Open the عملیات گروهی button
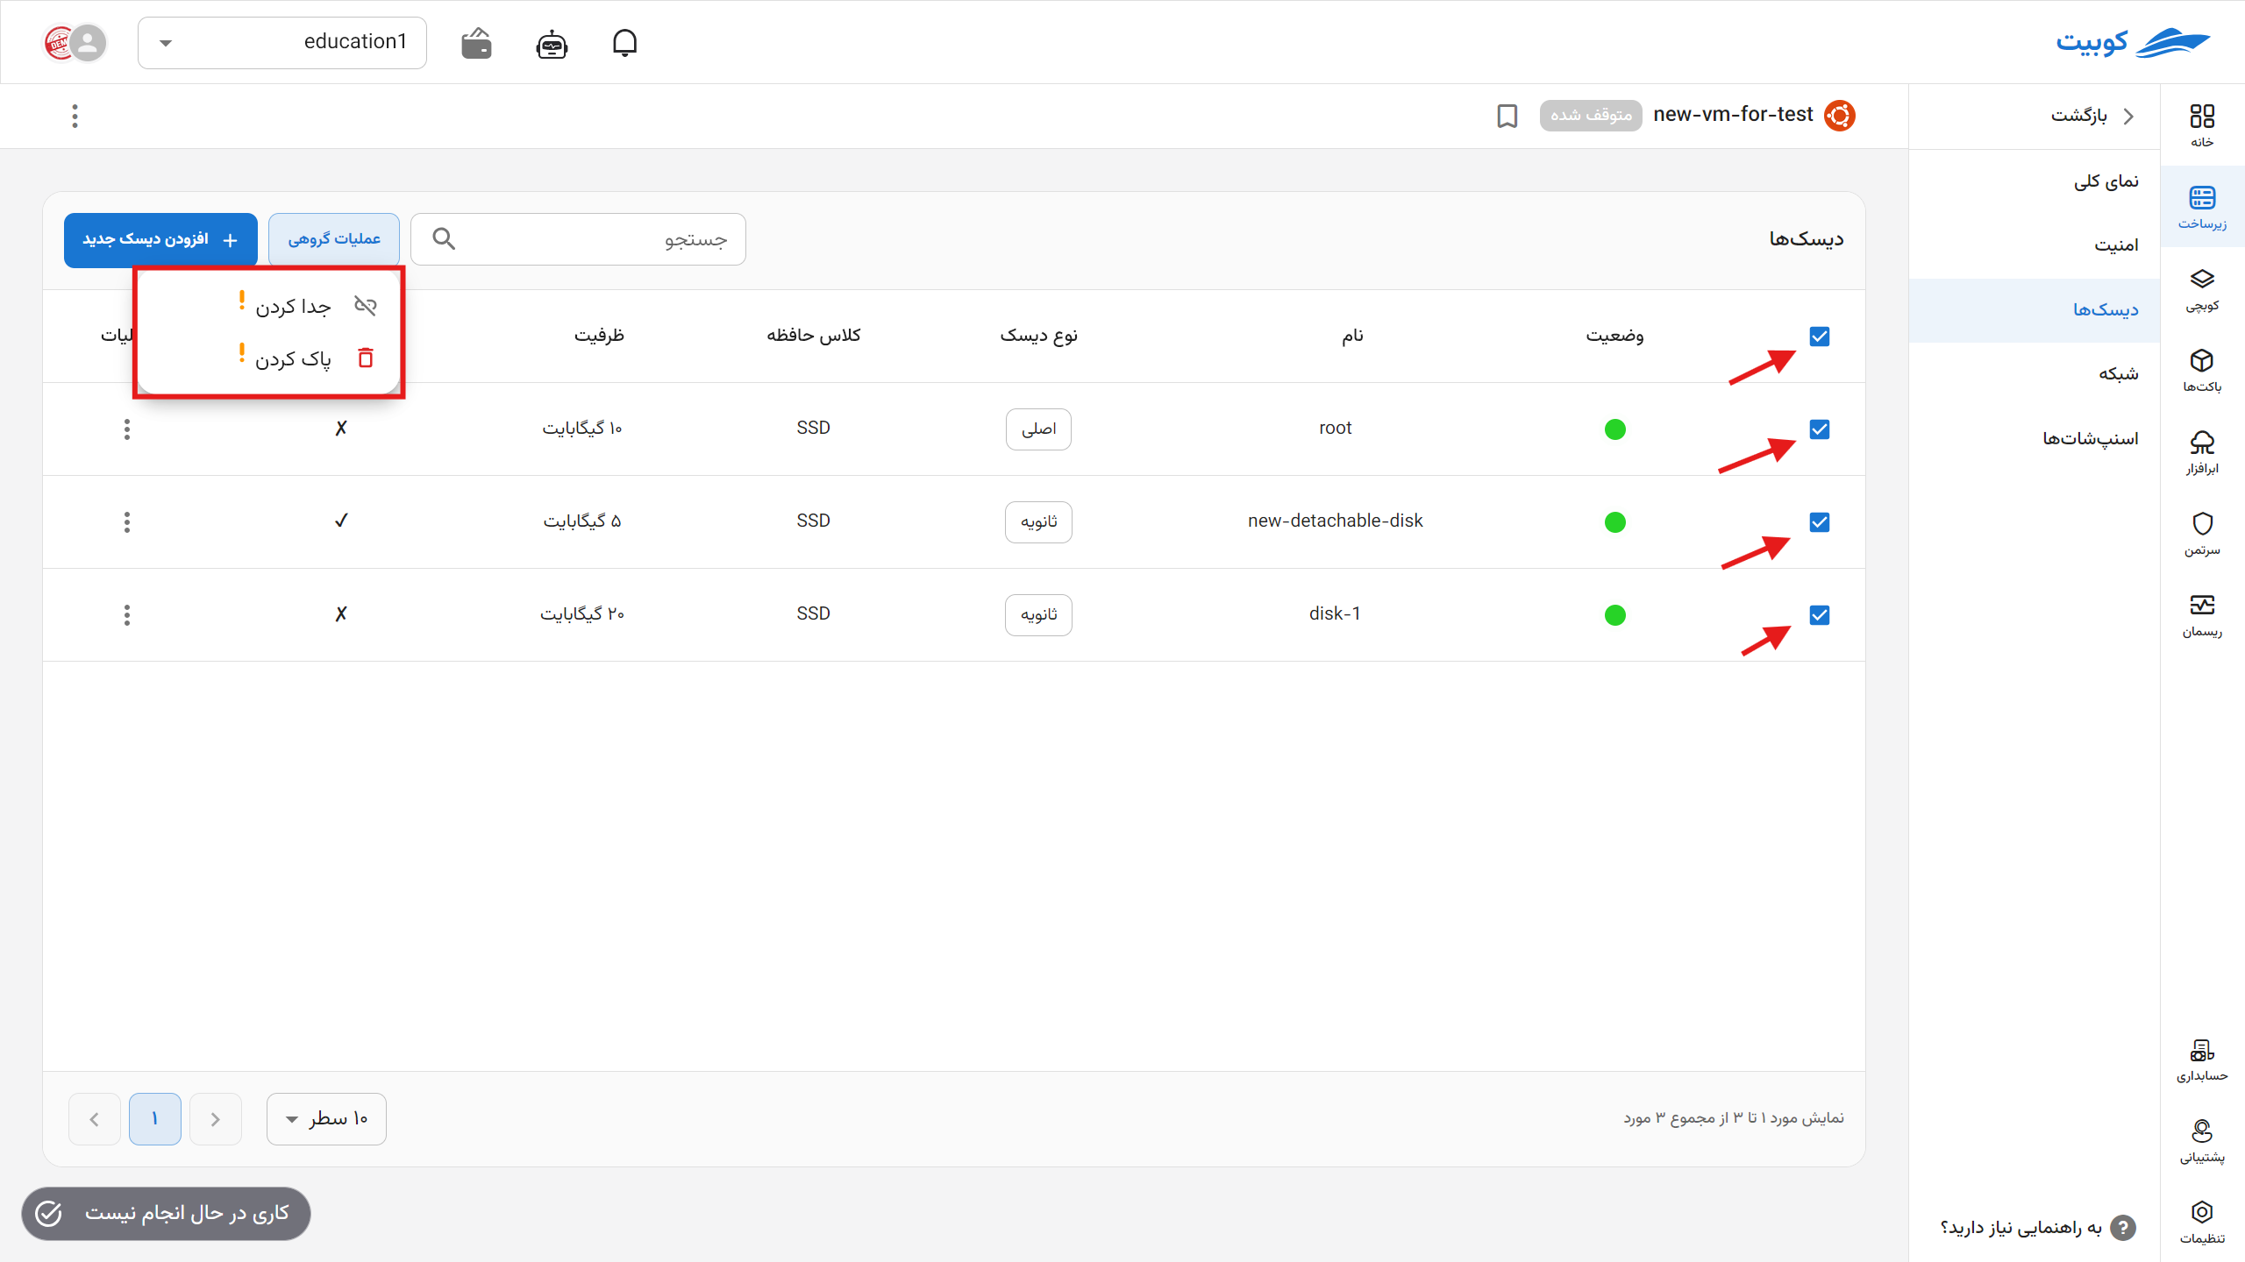Image resolution: width=2245 pixels, height=1262 pixels. 333,238
